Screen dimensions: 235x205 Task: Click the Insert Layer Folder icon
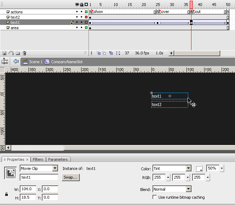18,53
